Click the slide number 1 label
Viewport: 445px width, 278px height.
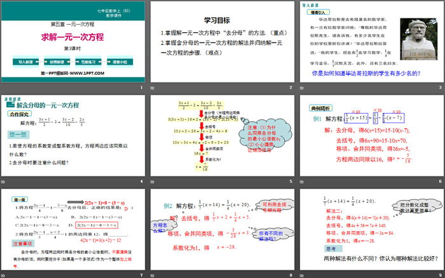point(141,88)
